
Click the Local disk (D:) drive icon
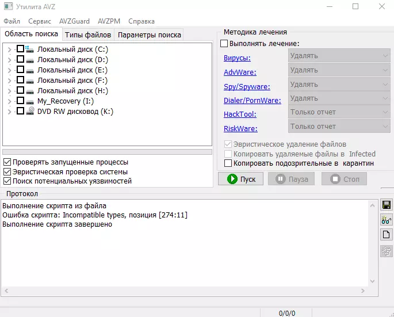[x=30, y=60]
